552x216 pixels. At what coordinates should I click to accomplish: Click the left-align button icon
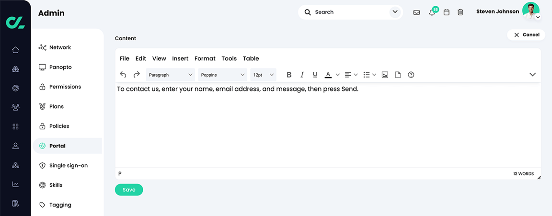coord(348,75)
